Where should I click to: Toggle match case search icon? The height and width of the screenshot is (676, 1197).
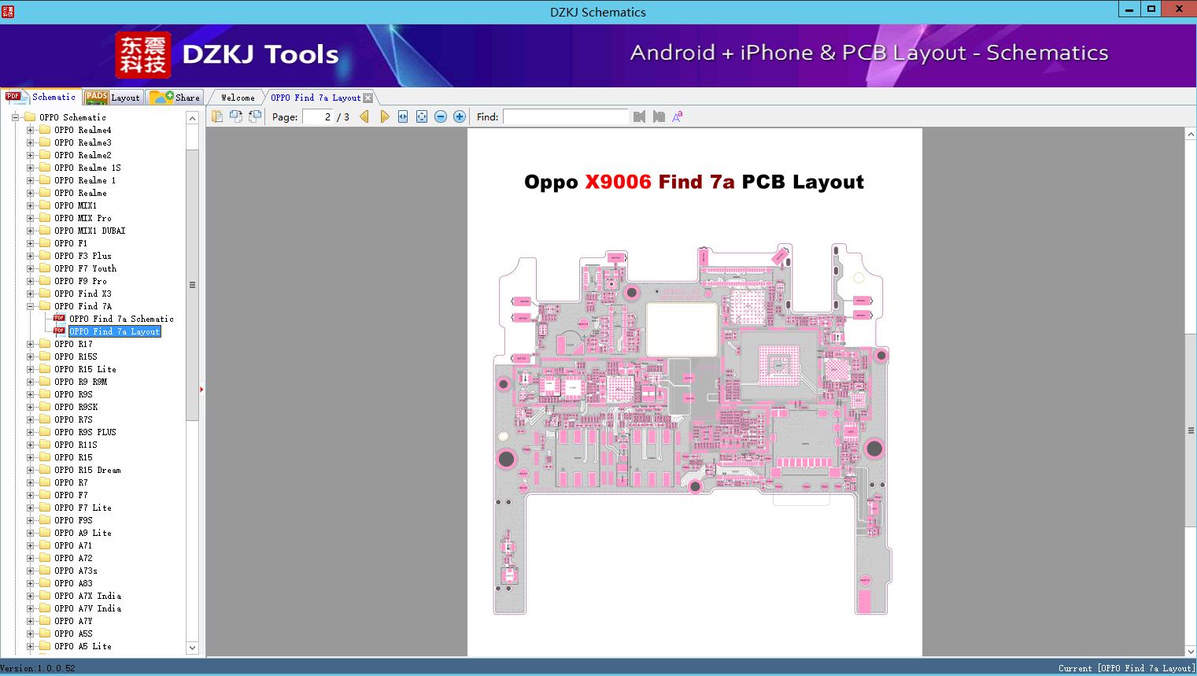pos(678,116)
